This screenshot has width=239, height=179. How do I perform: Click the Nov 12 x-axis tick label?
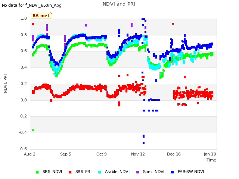click(138, 154)
